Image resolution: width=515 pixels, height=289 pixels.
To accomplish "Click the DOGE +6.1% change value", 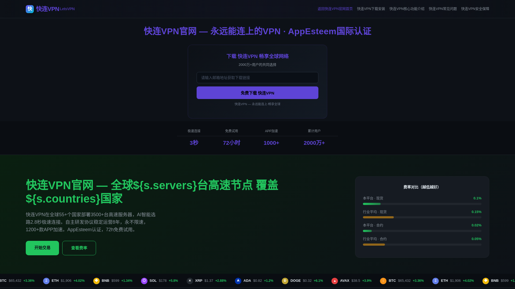I will pyautogui.click(x=318, y=281).
